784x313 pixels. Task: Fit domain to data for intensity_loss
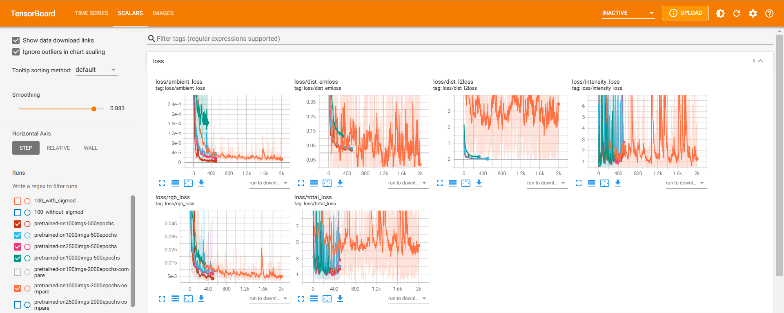(x=605, y=183)
